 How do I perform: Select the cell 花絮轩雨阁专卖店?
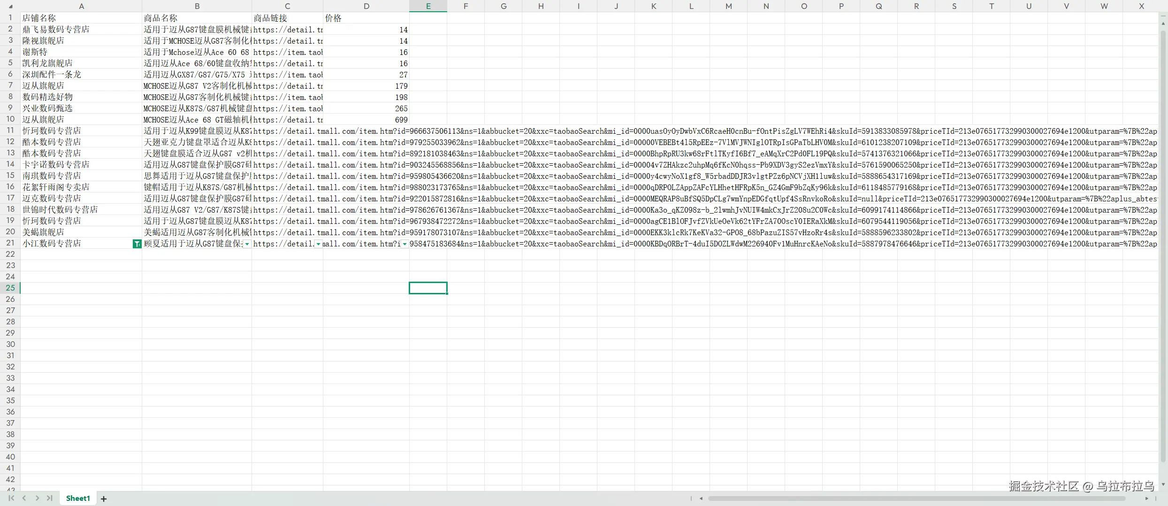81,187
